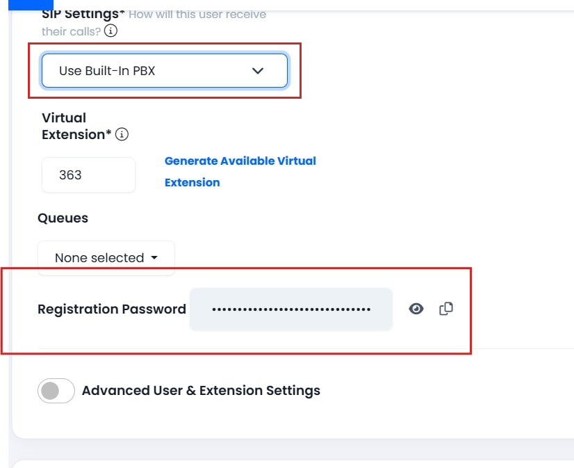Click the eye icon by Registration Password

pos(416,308)
